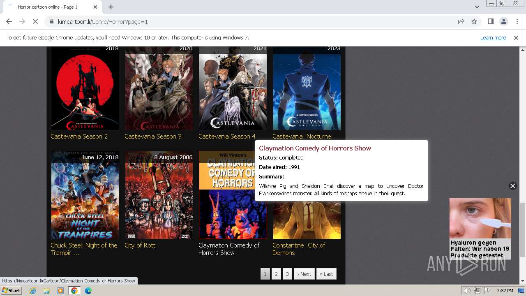Open Castlevania Season 2 poster
Viewport: 526px width, 296px height.
pos(85,88)
